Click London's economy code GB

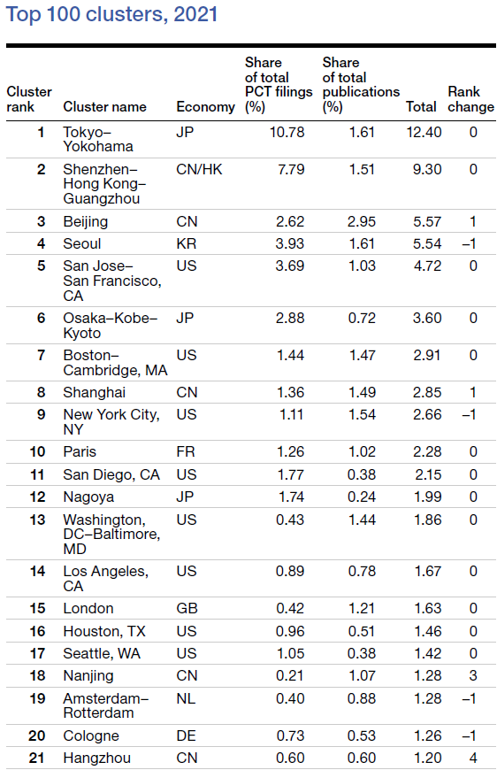[187, 608]
